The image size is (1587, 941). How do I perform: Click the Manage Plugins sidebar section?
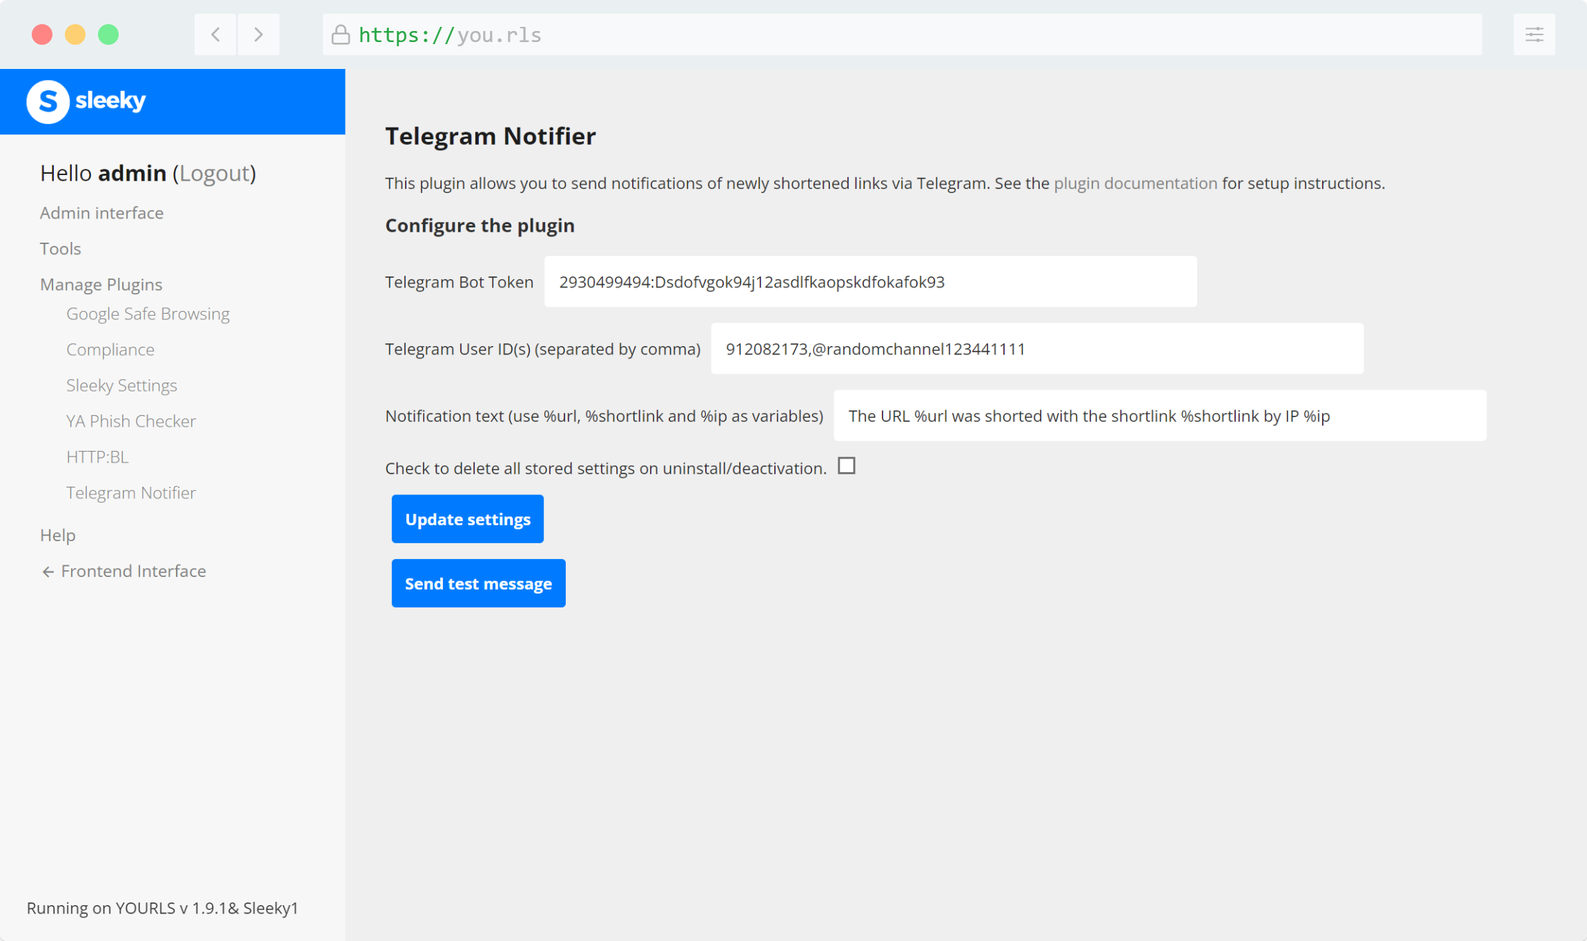(101, 283)
